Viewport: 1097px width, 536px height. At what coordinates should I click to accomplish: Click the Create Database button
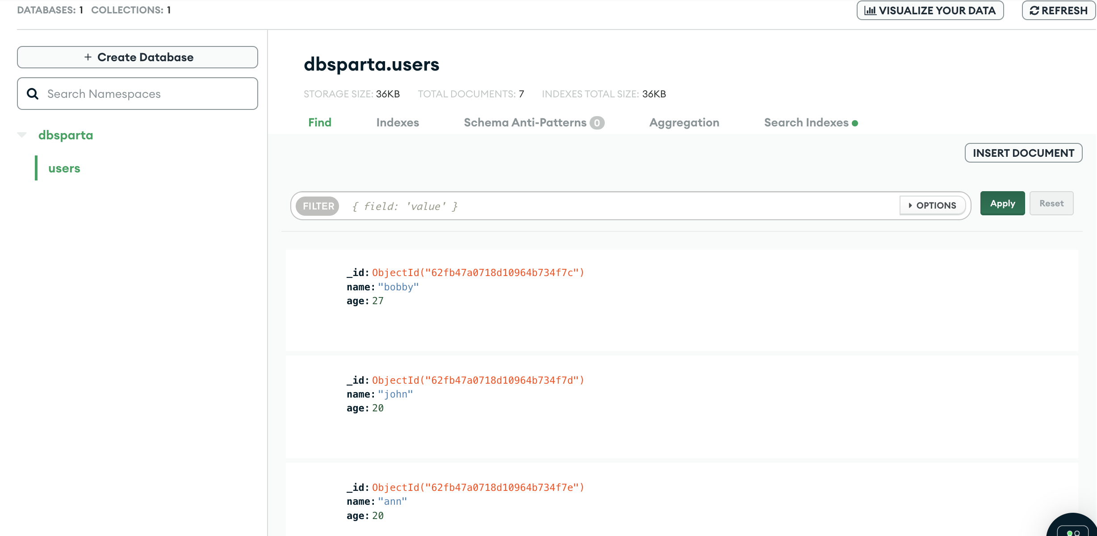click(138, 57)
